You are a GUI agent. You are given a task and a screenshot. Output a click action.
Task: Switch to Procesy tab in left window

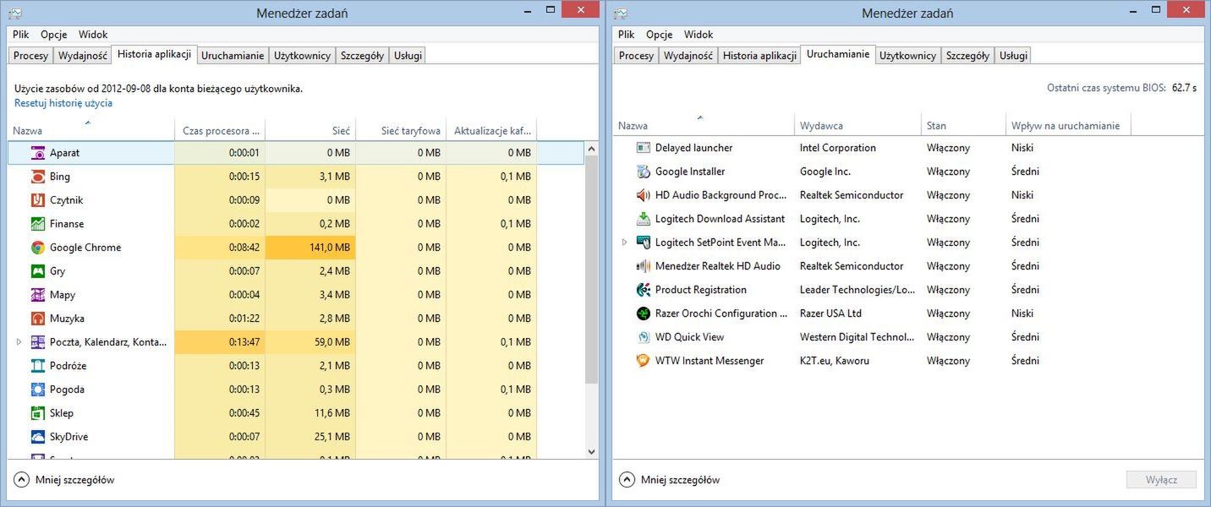coord(31,56)
